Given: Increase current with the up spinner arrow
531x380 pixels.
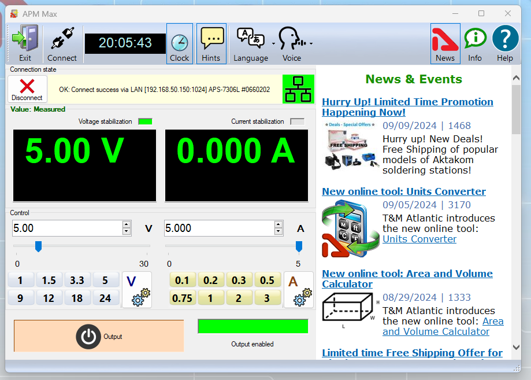Looking at the screenshot, I should point(279,224).
